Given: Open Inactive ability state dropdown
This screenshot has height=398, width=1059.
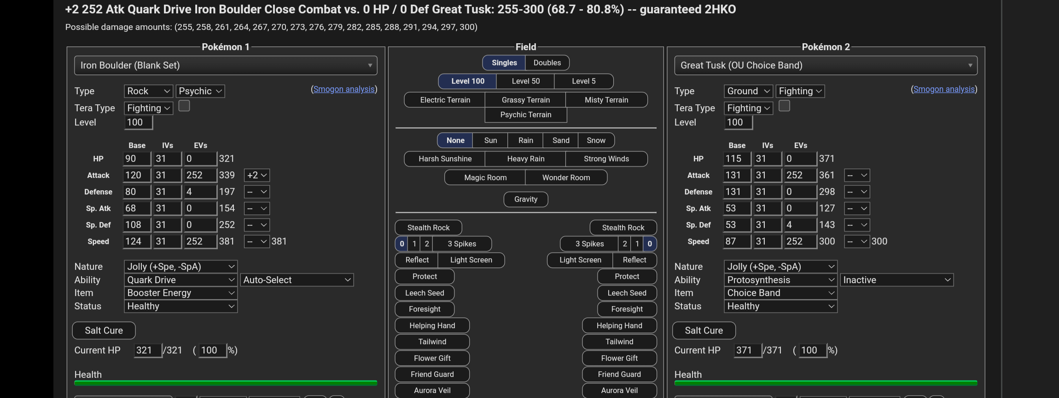Looking at the screenshot, I should (x=897, y=280).
